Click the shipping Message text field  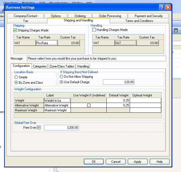pos(96,59)
